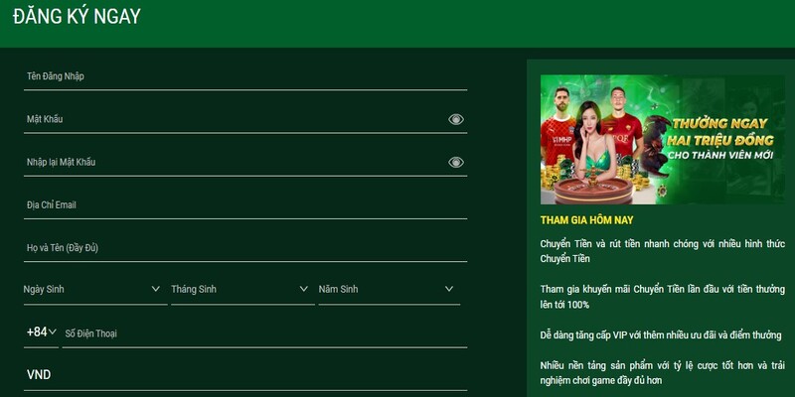Click the fast money transfer description
This screenshot has height=397, width=795.
661,251
